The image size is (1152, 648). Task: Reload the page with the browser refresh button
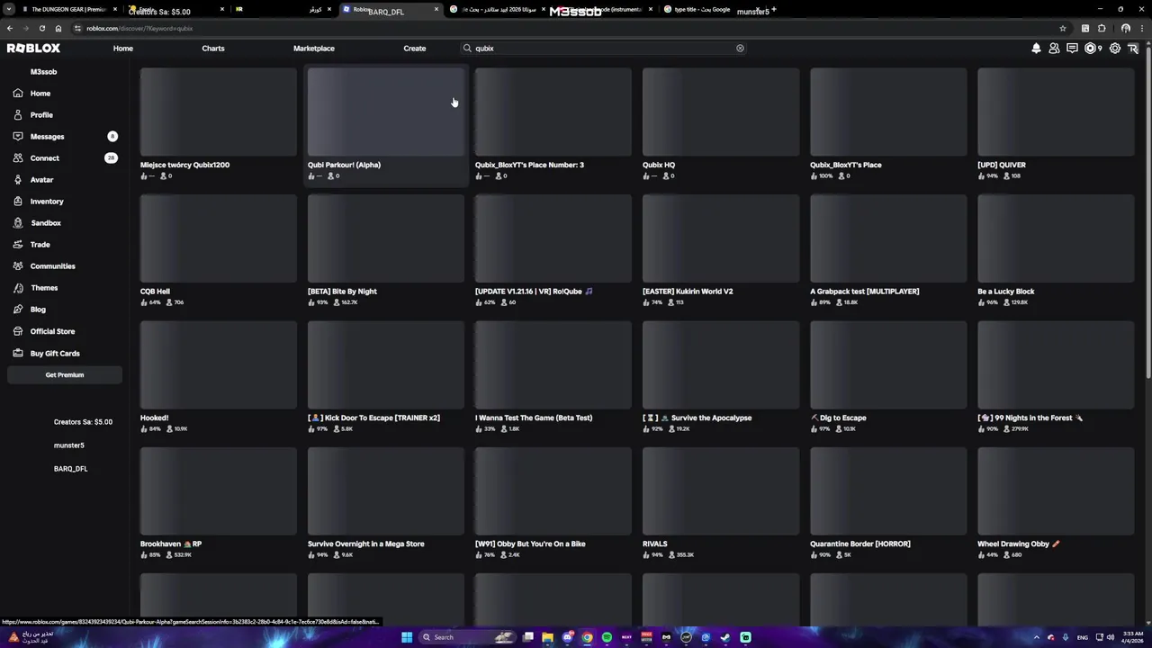(x=41, y=28)
